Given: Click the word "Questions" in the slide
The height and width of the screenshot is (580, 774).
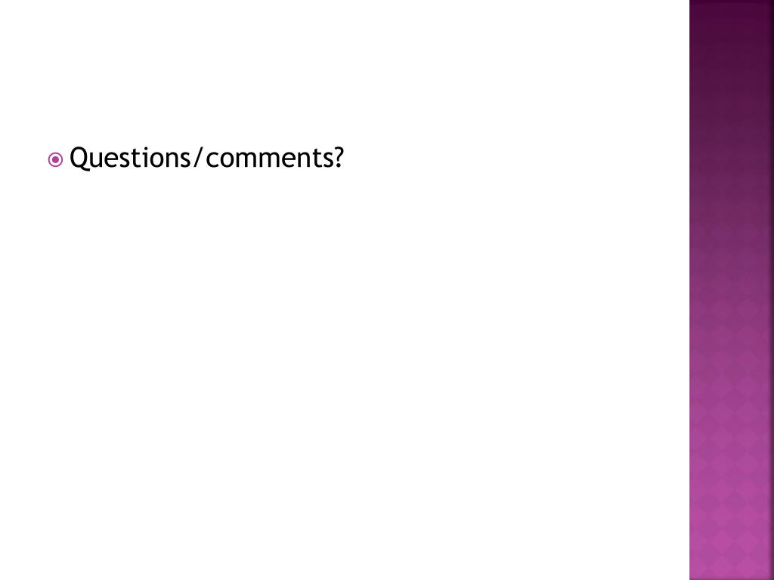Looking at the screenshot, I should [x=133, y=158].
